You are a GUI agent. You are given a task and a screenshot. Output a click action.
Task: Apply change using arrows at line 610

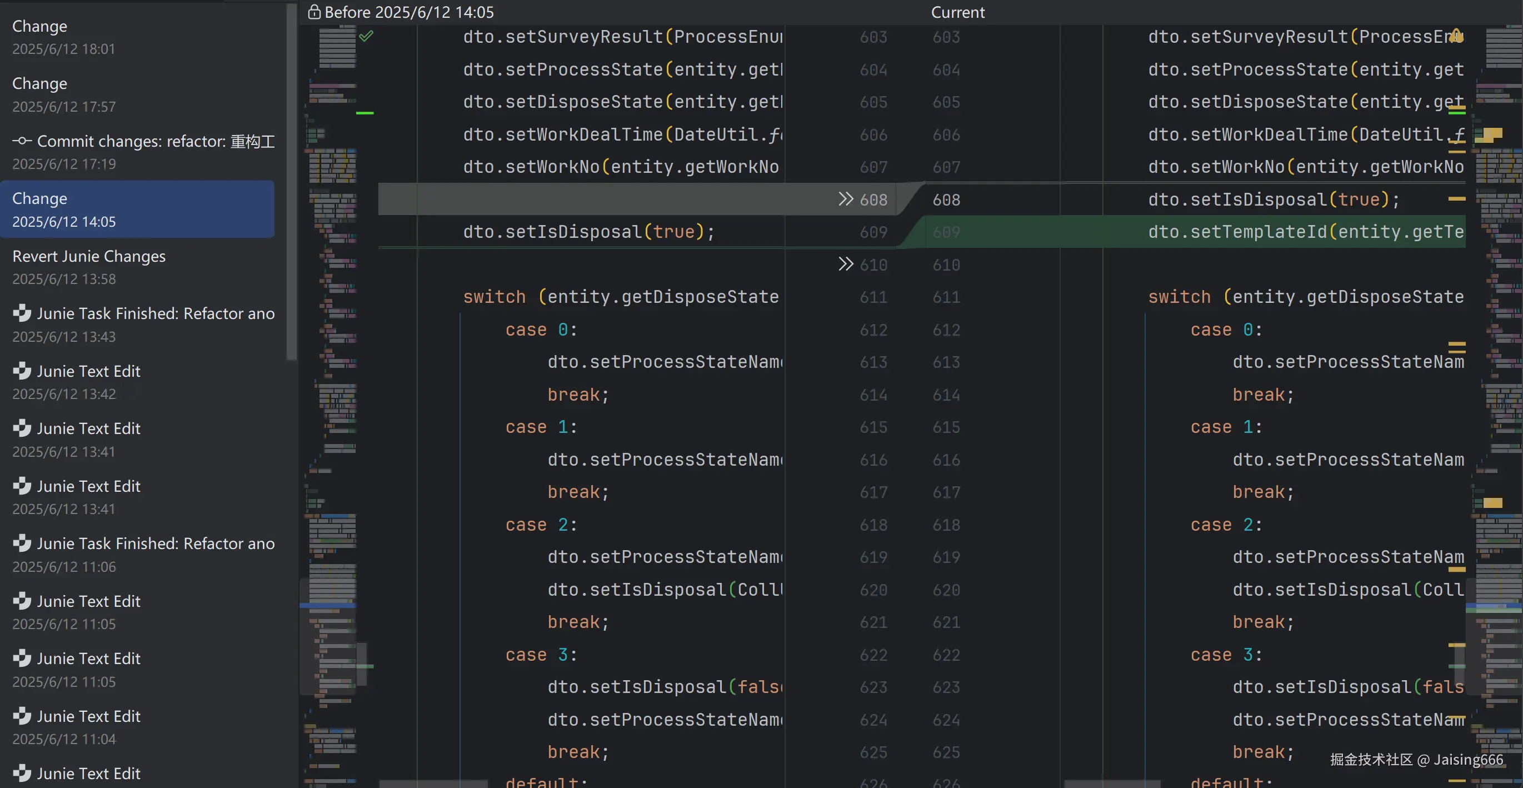pos(846,263)
